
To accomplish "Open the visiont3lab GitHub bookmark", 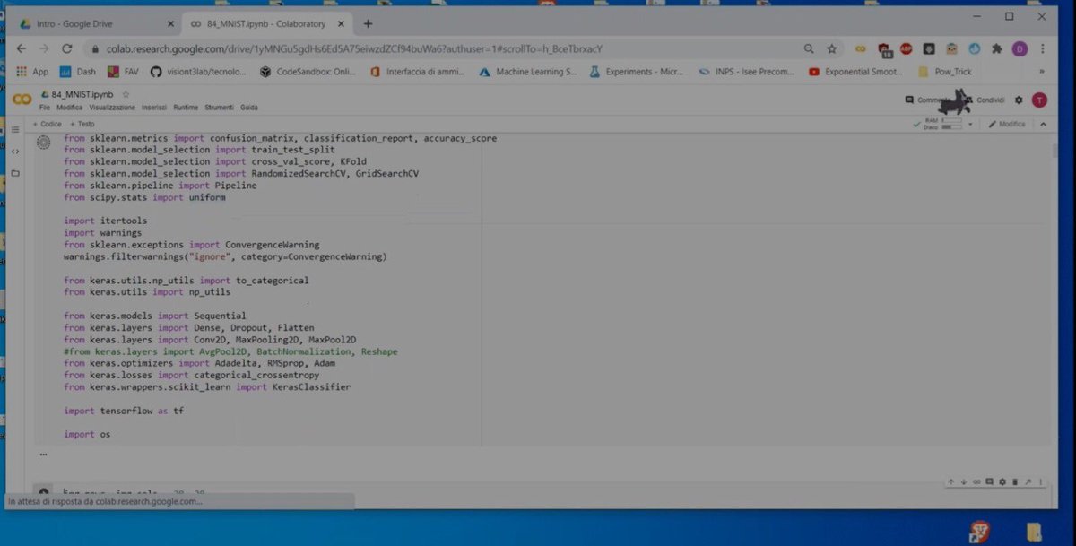I will pyautogui.click(x=197, y=72).
